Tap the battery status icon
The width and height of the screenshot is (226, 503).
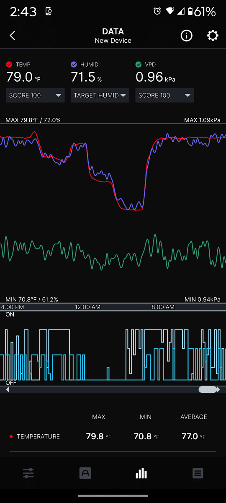(x=190, y=11)
